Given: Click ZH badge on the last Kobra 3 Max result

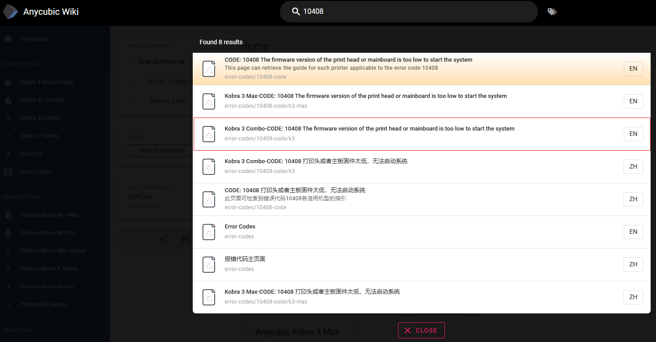Looking at the screenshot, I should tap(633, 297).
